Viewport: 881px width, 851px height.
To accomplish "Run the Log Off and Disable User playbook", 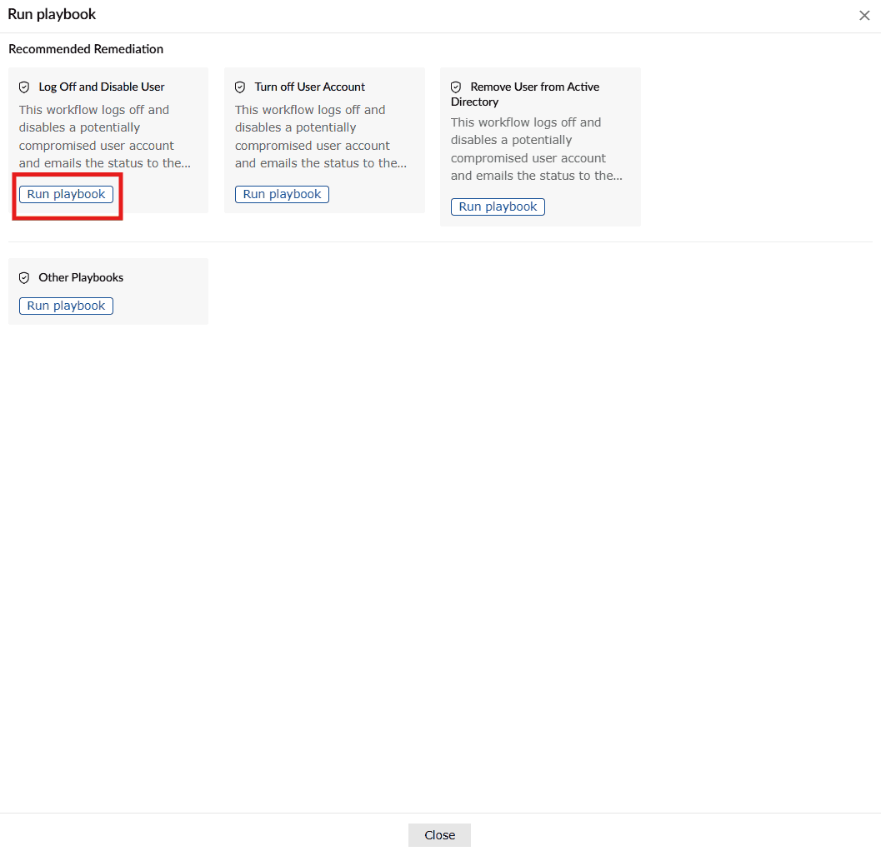I will pos(66,193).
